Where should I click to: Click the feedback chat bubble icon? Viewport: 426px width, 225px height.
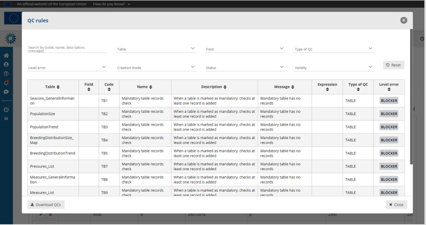tap(6, 92)
